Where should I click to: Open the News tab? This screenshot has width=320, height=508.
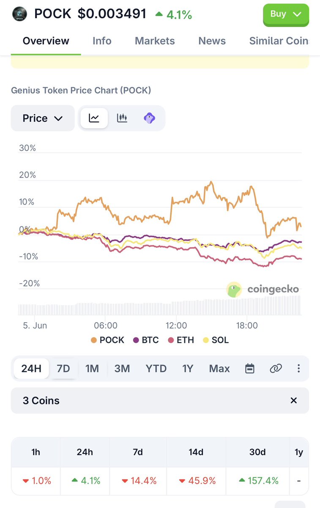coord(212,41)
